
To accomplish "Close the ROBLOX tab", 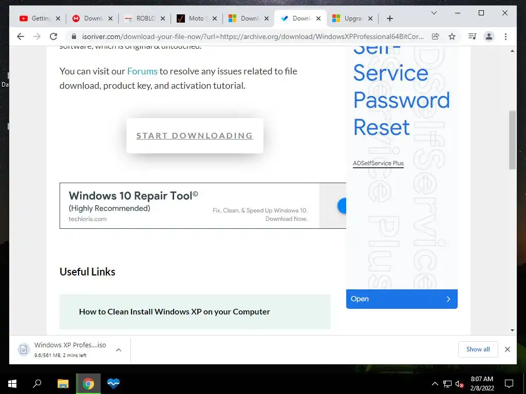I will pos(163,18).
